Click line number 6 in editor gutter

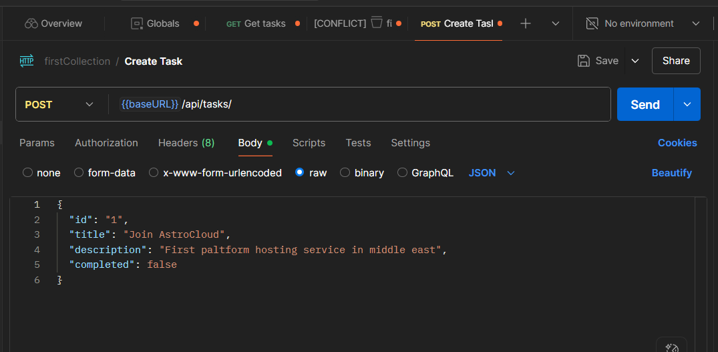(x=37, y=280)
